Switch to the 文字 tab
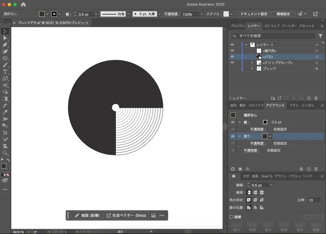Image resolution: width=326 pixels, height=234 pixels. click(x=246, y=176)
